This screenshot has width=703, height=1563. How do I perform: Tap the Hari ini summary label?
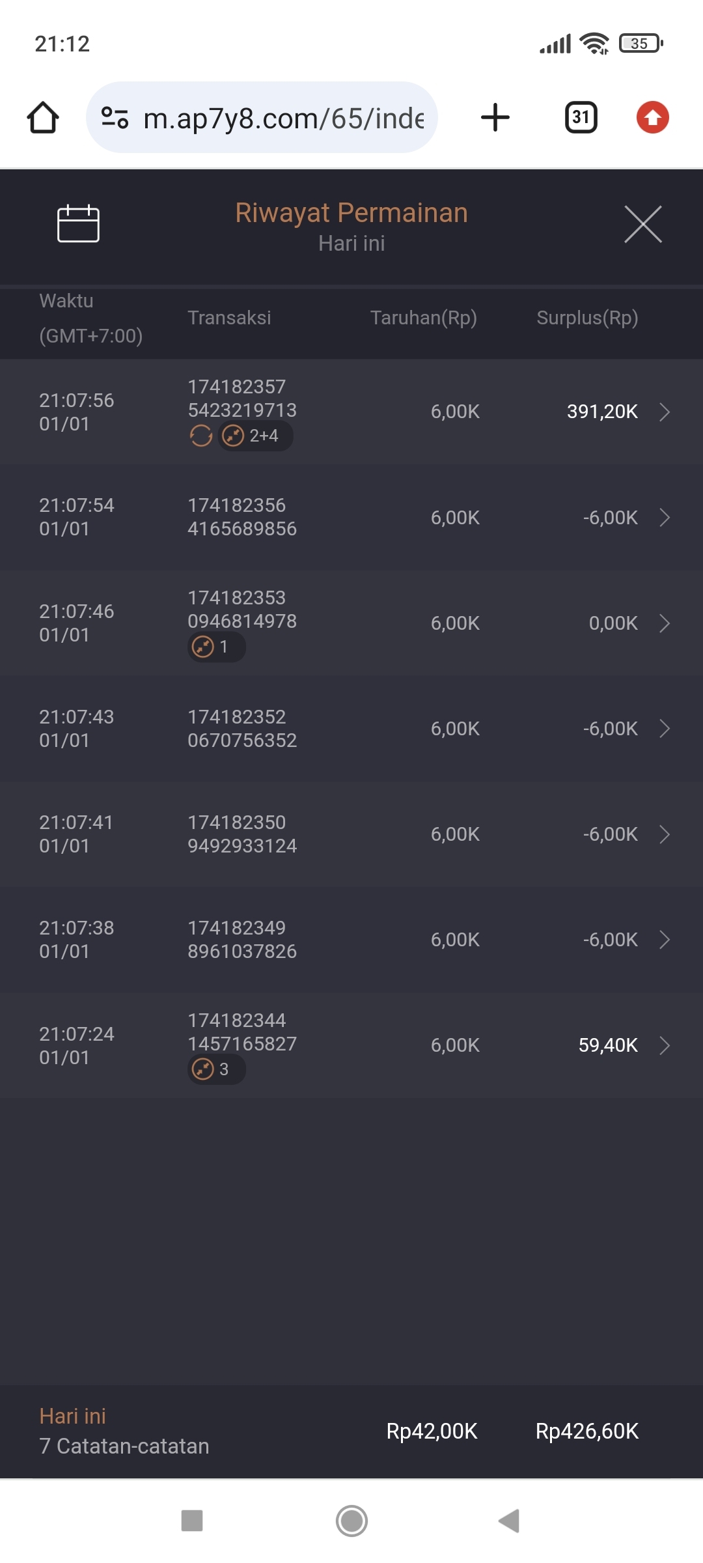72,1416
